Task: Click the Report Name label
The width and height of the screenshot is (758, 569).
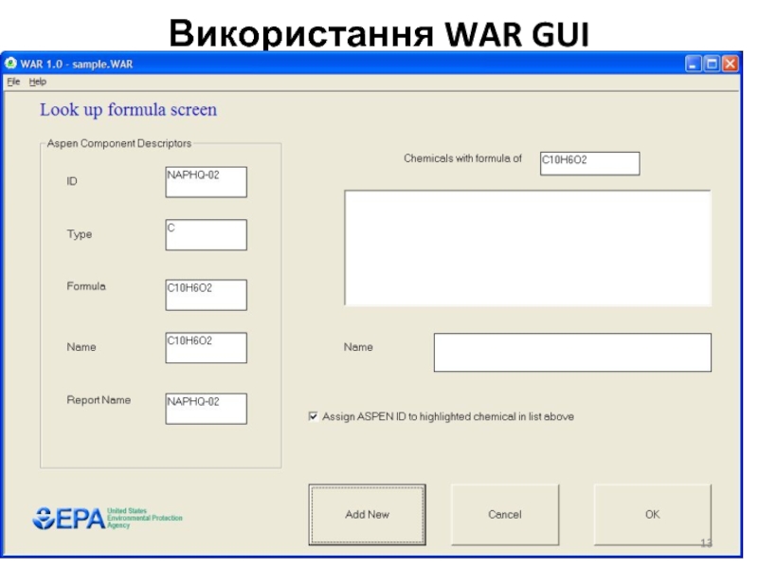Action: pyautogui.click(x=99, y=400)
